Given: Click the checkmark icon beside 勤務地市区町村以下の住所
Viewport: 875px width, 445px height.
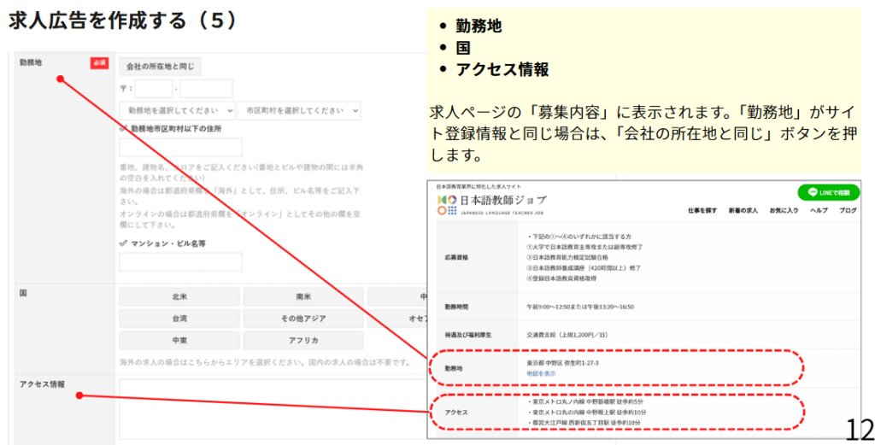Looking at the screenshot, I should click(124, 129).
